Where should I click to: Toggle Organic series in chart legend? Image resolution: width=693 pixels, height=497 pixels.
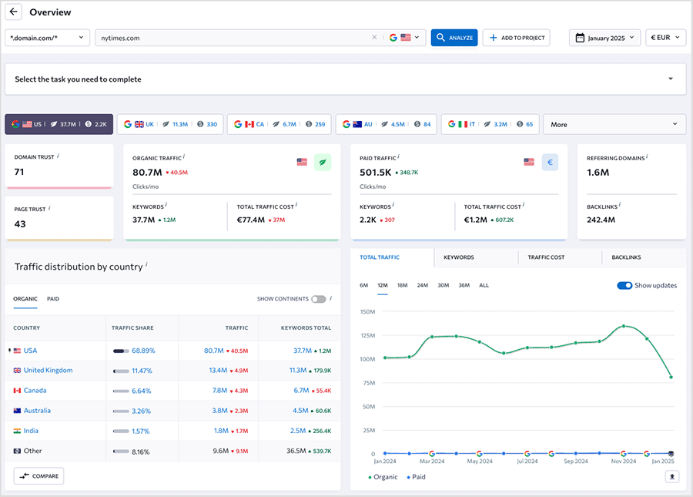[x=383, y=477]
